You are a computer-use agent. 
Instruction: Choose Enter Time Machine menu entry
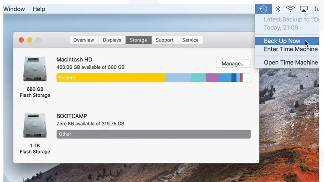point(290,49)
